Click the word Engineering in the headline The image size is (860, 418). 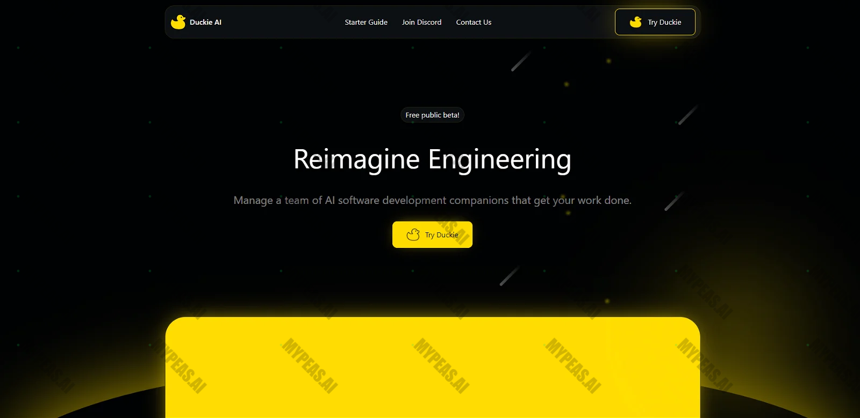point(499,159)
